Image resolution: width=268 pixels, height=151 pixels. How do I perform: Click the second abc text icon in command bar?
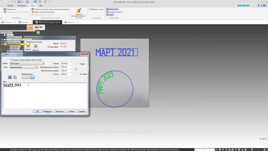coord(41,27)
